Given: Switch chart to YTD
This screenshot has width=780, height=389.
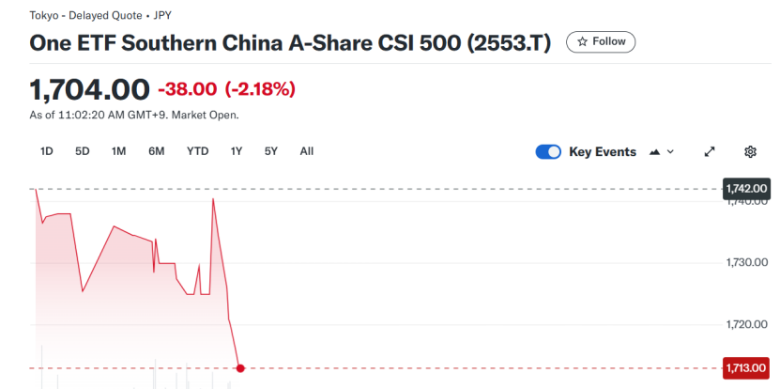Looking at the screenshot, I should click(197, 151).
